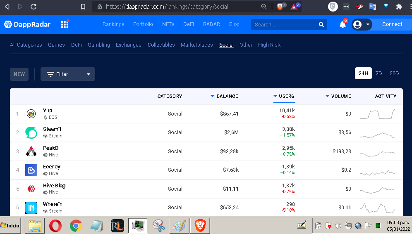Select the 7D time range

click(378, 73)
